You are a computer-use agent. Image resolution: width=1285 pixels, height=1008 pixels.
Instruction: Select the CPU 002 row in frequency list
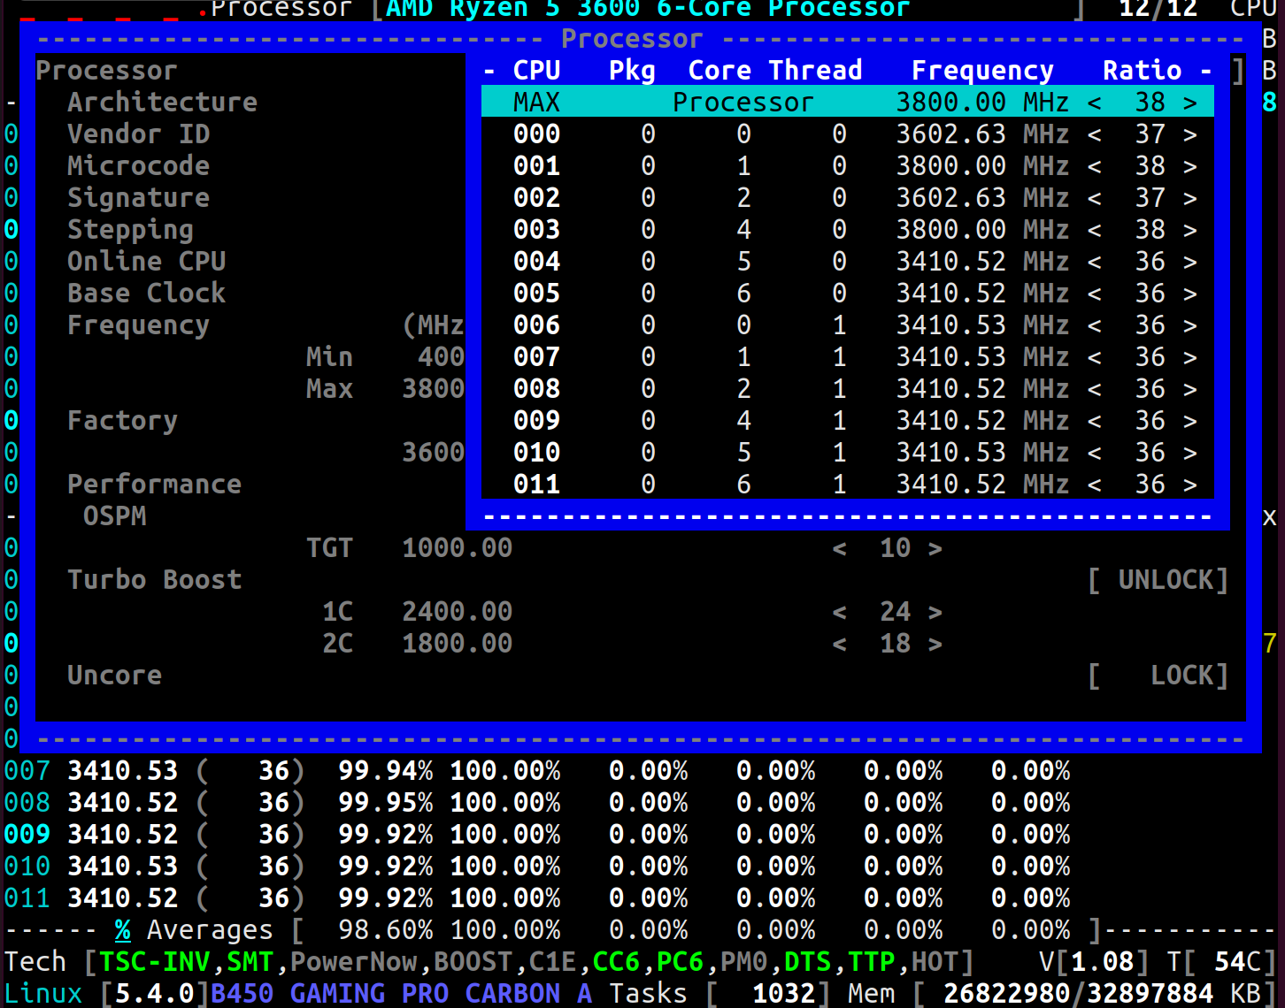tap(847, 198)
